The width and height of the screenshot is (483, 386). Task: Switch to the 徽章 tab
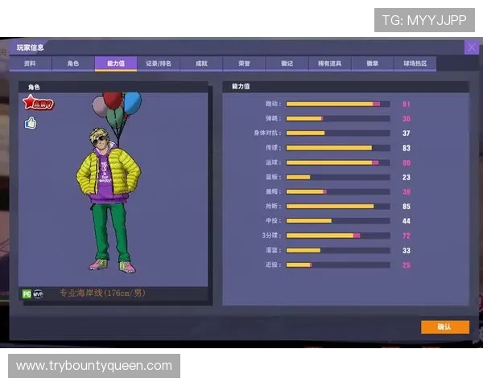point(373,64)
